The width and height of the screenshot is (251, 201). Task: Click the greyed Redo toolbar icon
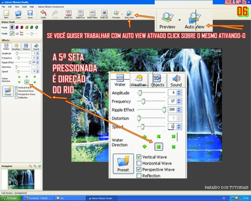(x=55, y=14)
